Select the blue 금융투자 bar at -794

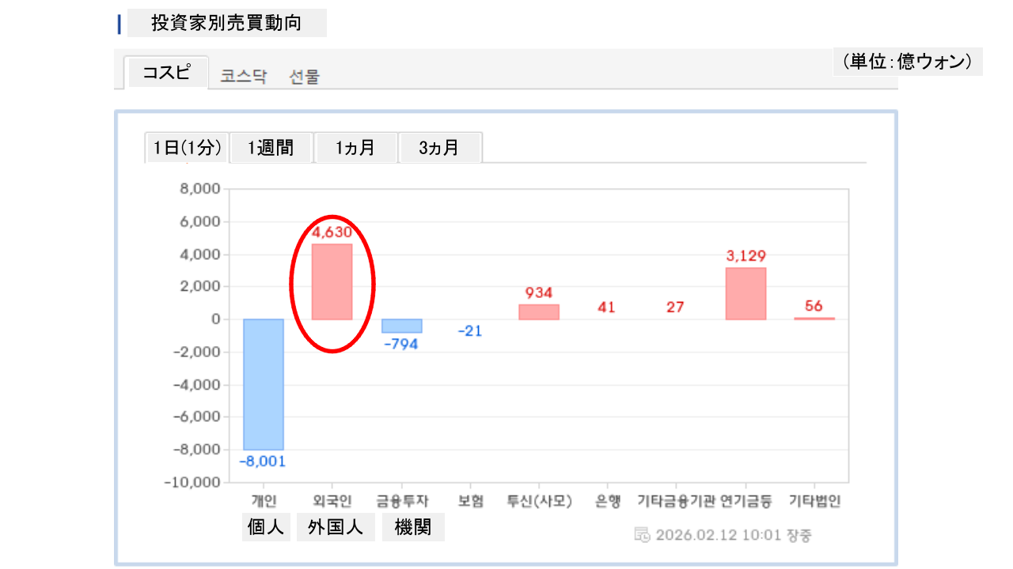click(x=401, y=326)
